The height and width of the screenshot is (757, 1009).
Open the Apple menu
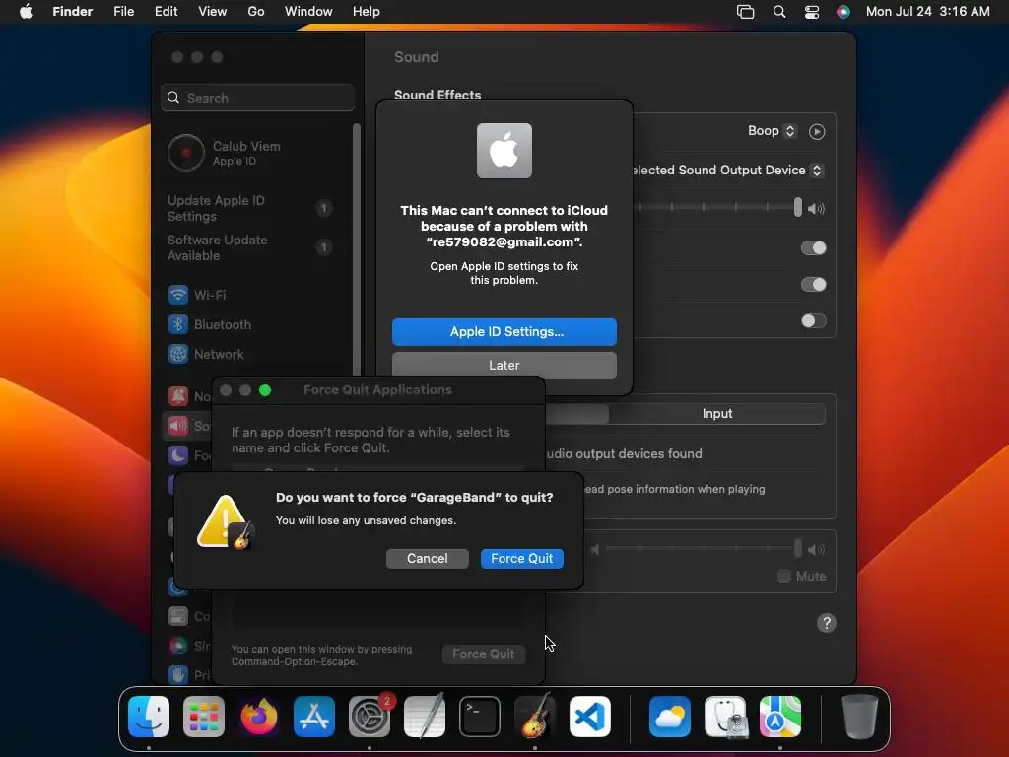(26, 12)
